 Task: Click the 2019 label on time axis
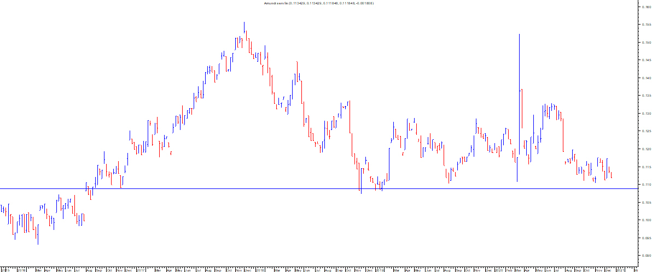pos(380,269)
